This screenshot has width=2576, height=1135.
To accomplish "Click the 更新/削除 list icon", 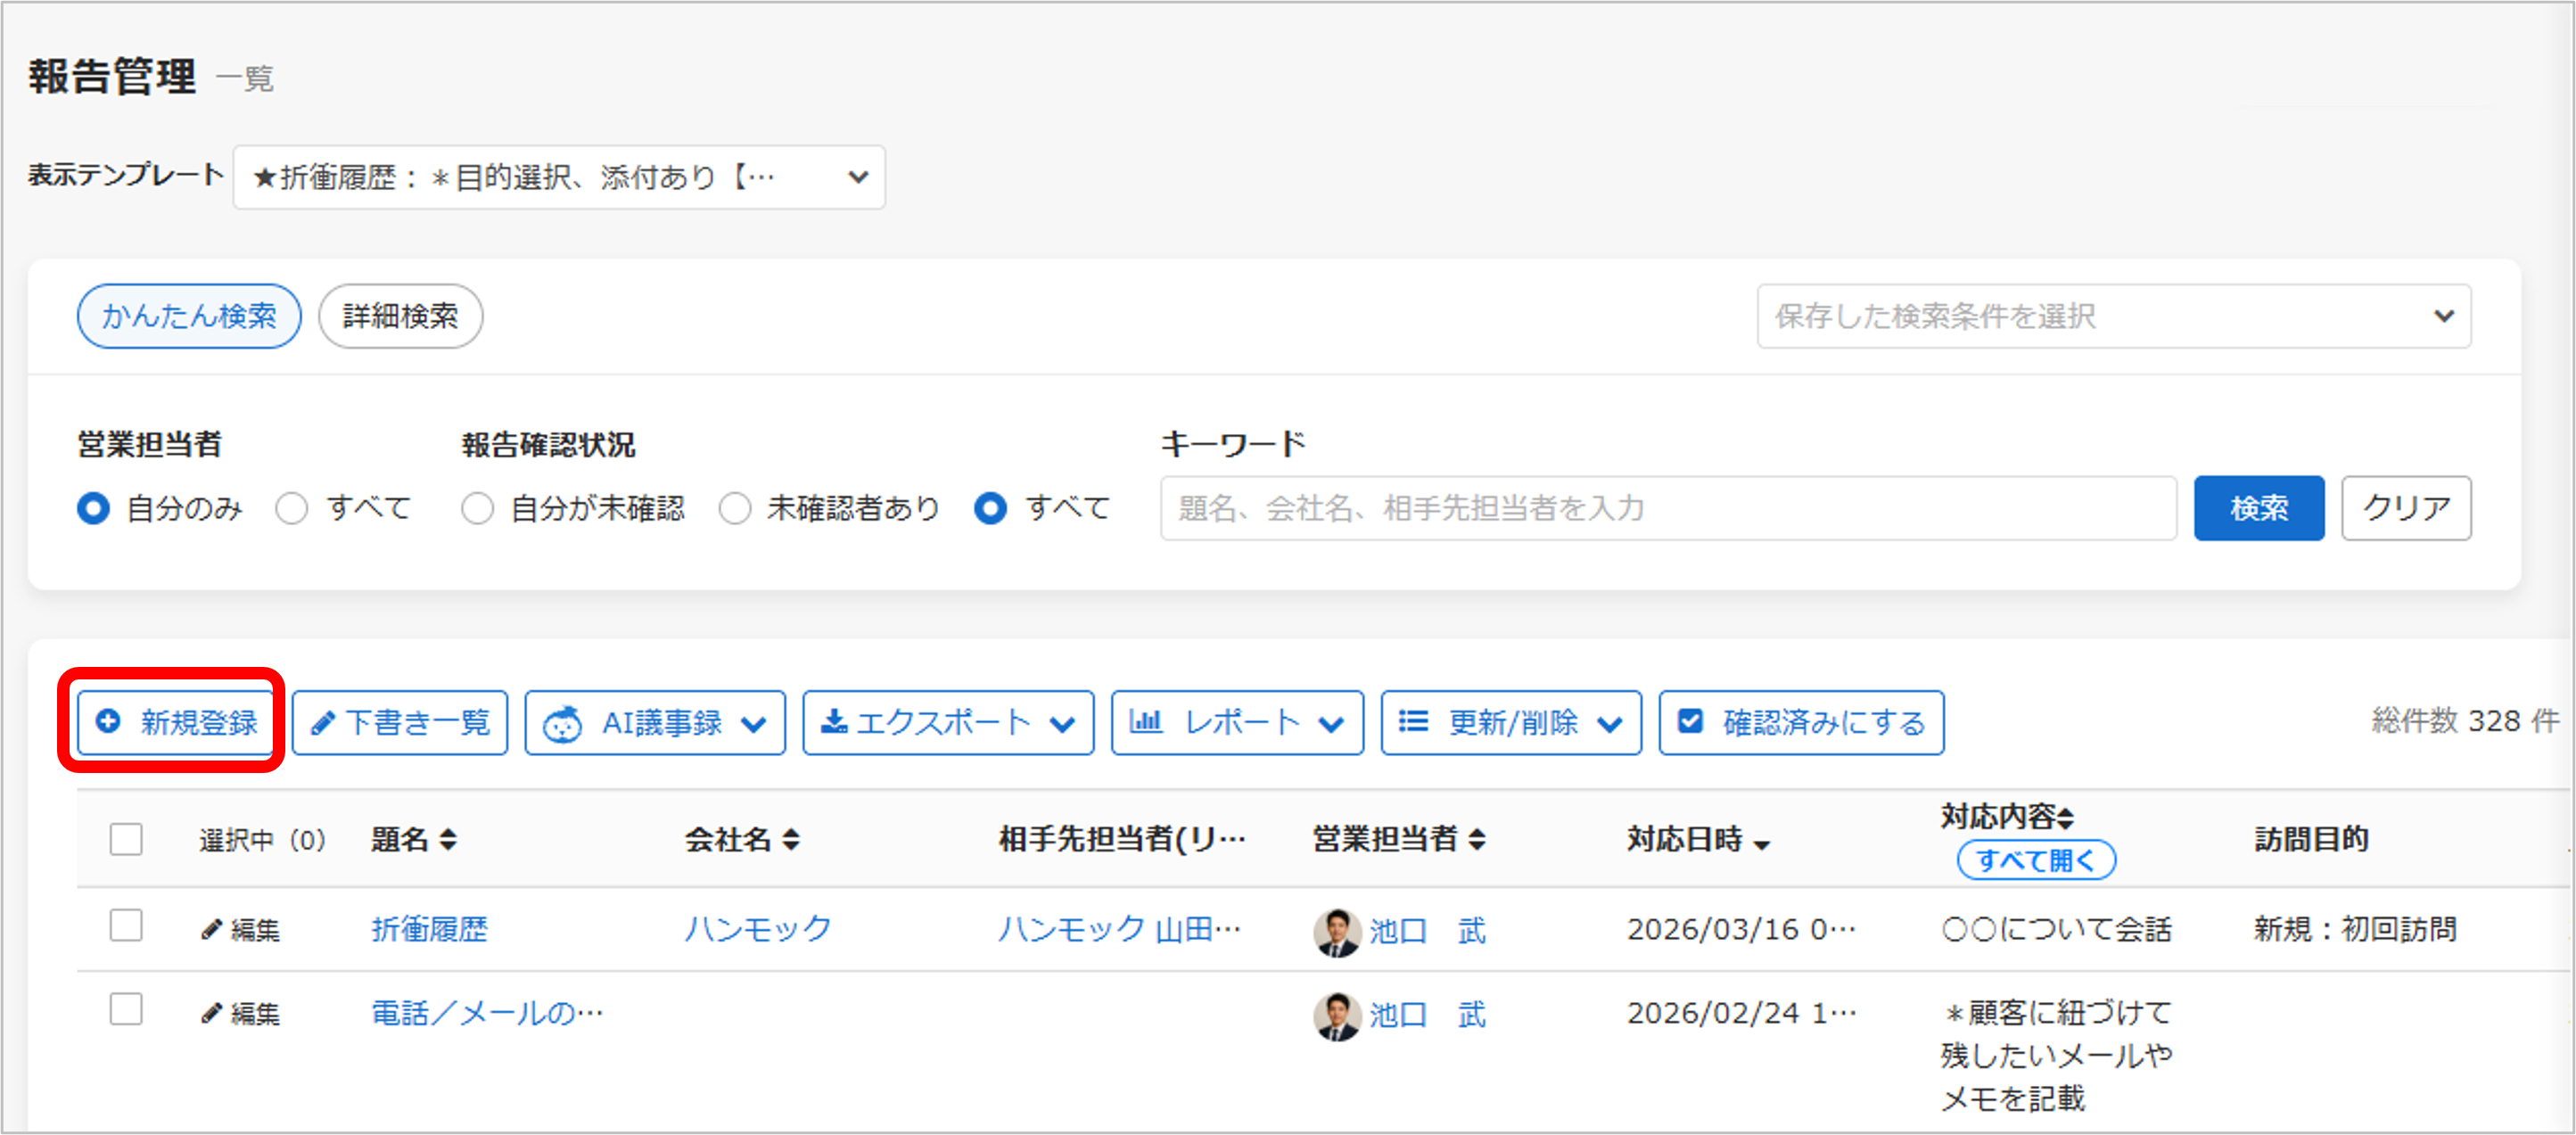I will click(1412, 721).
